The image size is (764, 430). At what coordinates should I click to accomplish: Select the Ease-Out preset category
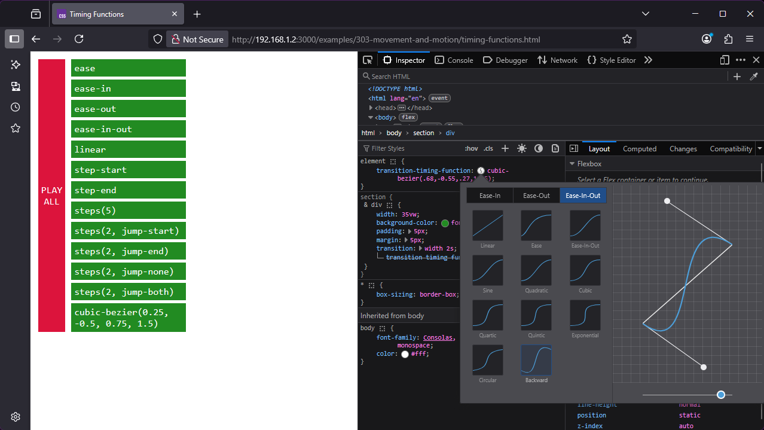pos(536,196)
